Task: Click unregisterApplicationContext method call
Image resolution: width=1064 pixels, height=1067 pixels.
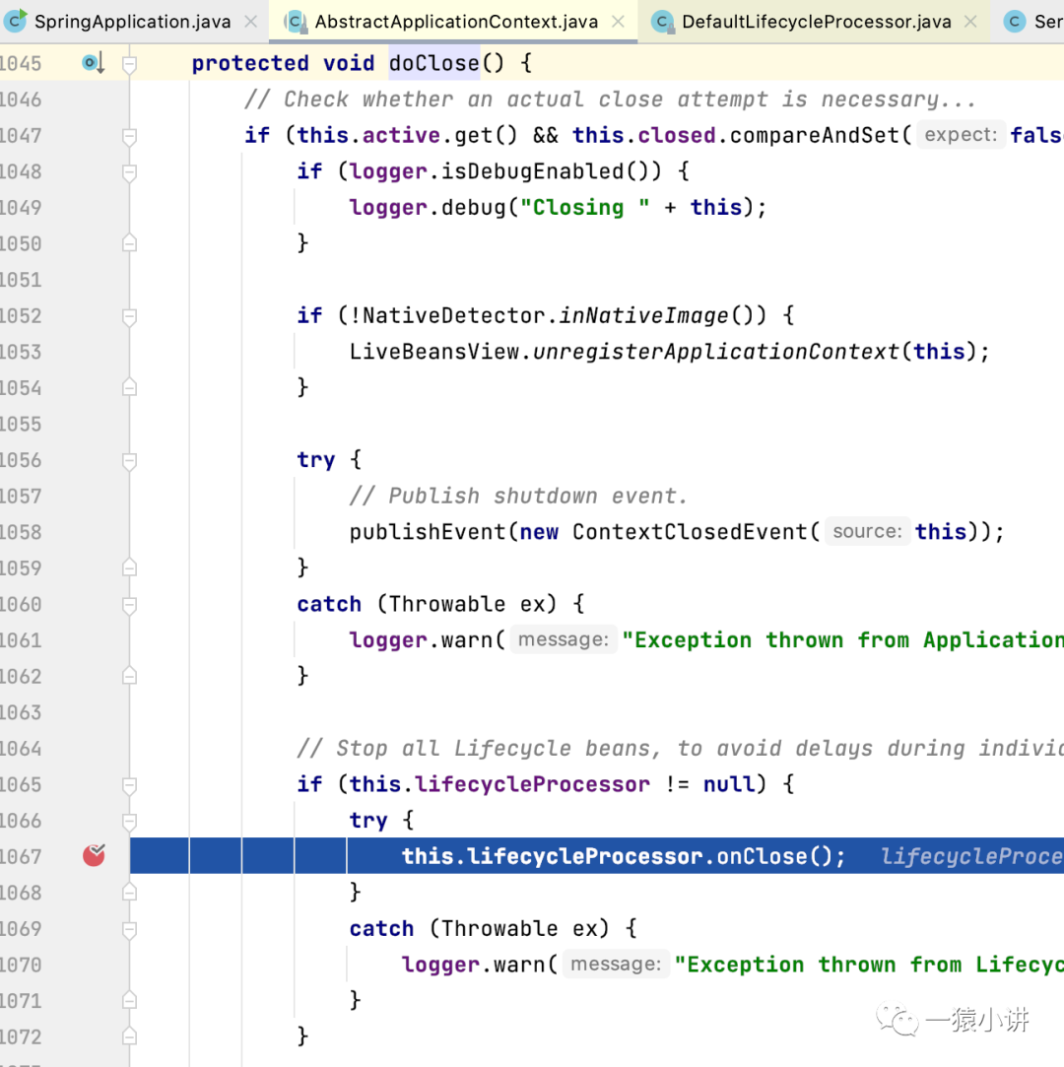Action: coord(715,352)
